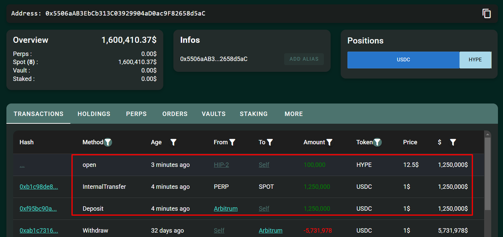Open transaction hash 0xab1c7316...
The width and height of the screenshot is (503, 237).
click(39, 230)
